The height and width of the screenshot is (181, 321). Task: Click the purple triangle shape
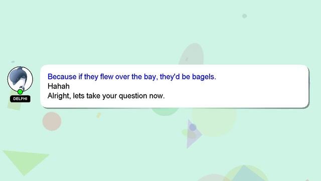coord(194,134)
